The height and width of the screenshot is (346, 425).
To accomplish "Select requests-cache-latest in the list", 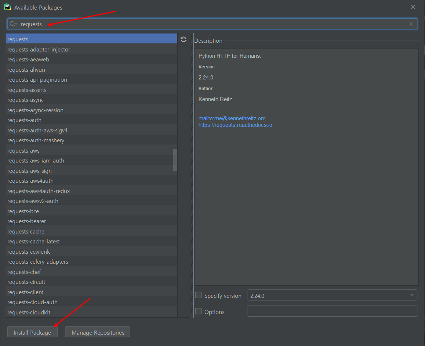I will [x=92, y=242].
